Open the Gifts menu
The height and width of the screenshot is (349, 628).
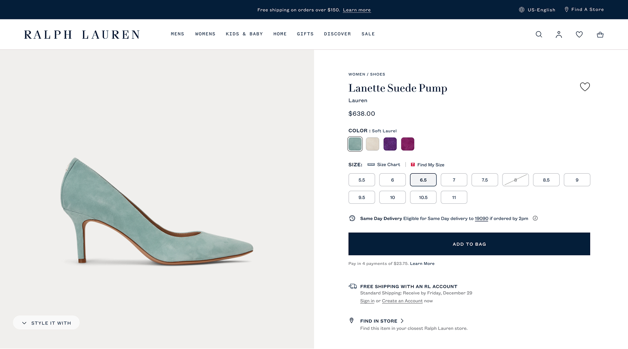pyautogui.click(x=305, y=34)
